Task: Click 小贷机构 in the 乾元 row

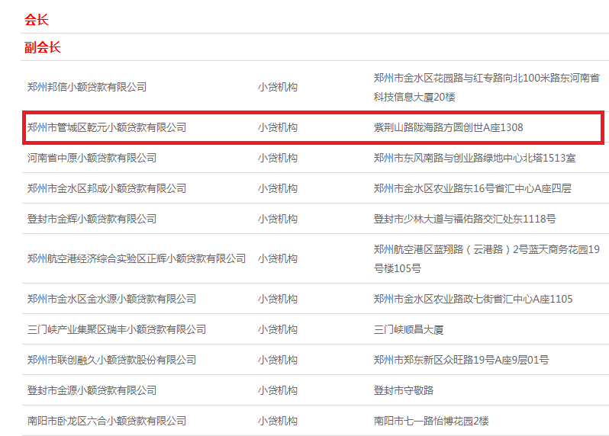Action: tap(277, 127)
